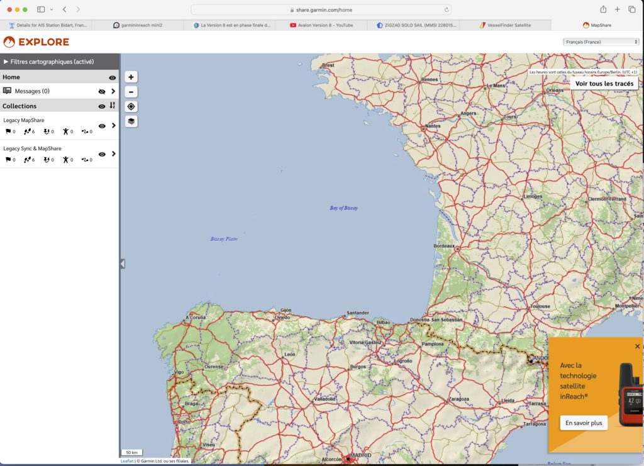The width and height of the screenshot is (644, 466).
Task: Hide the Legacy MapShare collection
Action: [x=102, y=126]
